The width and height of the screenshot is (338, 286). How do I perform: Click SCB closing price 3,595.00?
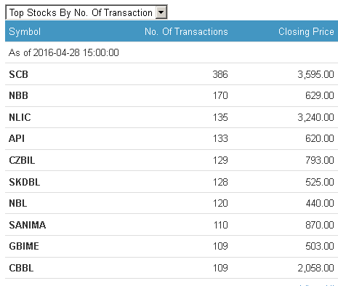coord(316,74)
